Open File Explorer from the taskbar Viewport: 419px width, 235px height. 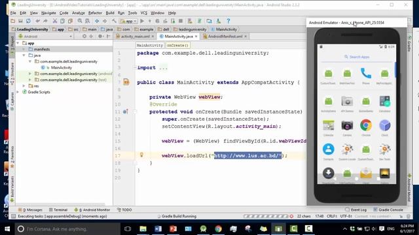pyautogui.click(x=143, y=229)
